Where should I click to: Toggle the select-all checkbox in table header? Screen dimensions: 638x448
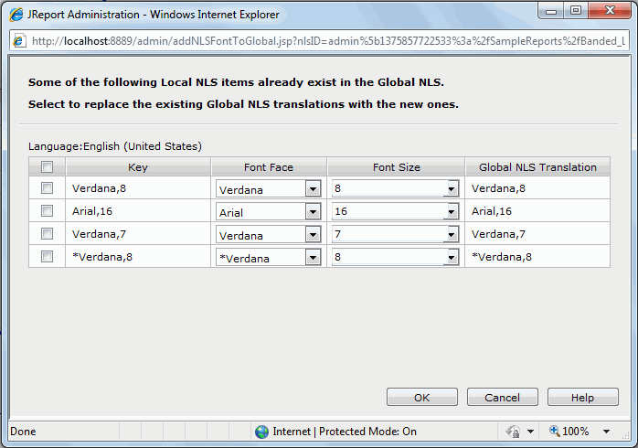coord(48,166)
